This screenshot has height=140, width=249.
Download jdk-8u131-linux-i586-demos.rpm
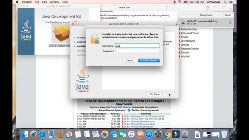pyautogui.click(x=139, y=121)
